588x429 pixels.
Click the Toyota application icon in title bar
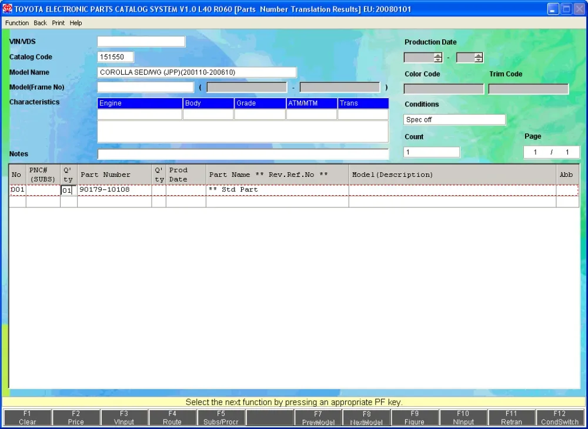(x=8, y=9)
